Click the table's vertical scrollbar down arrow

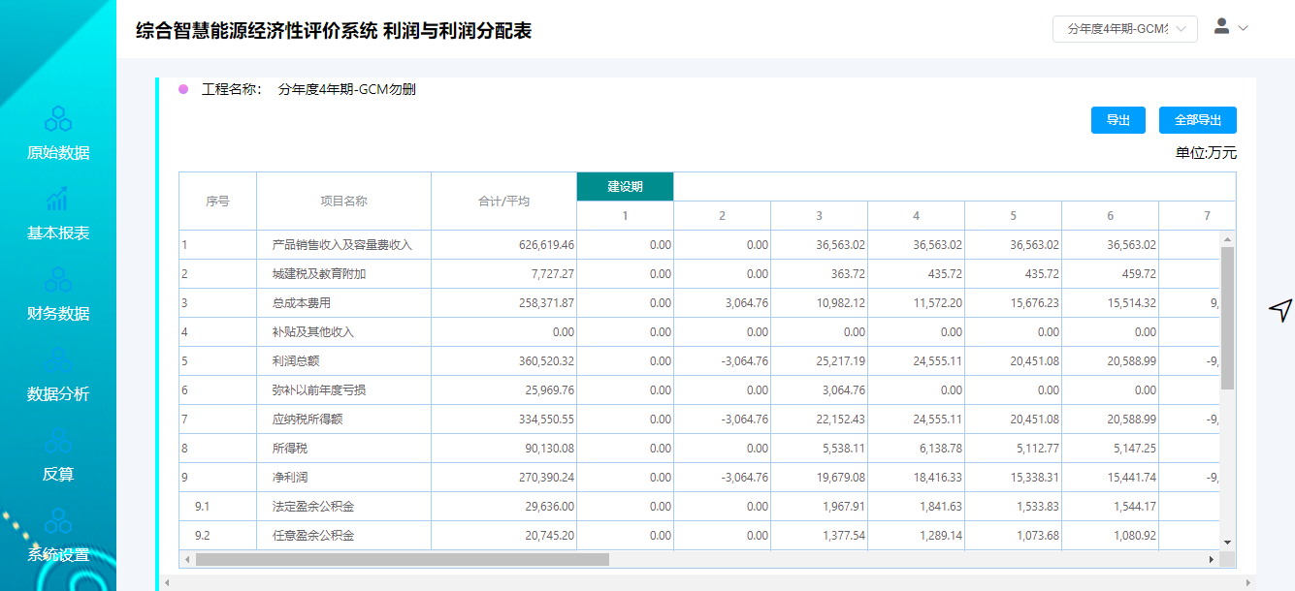(x=1227, y=542)
